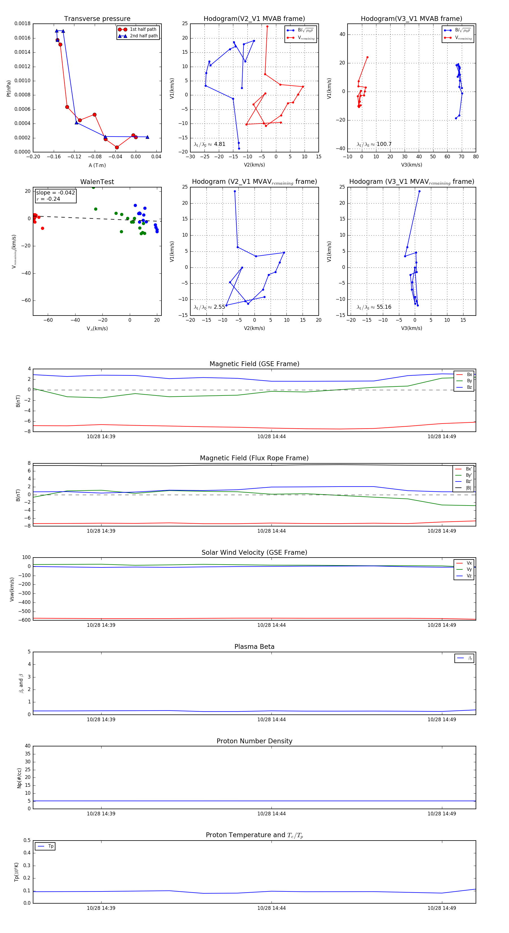Click the 'Tp(10^6K)' y-axis label
This screenshot has width=509, height=933.
point(16,872)
